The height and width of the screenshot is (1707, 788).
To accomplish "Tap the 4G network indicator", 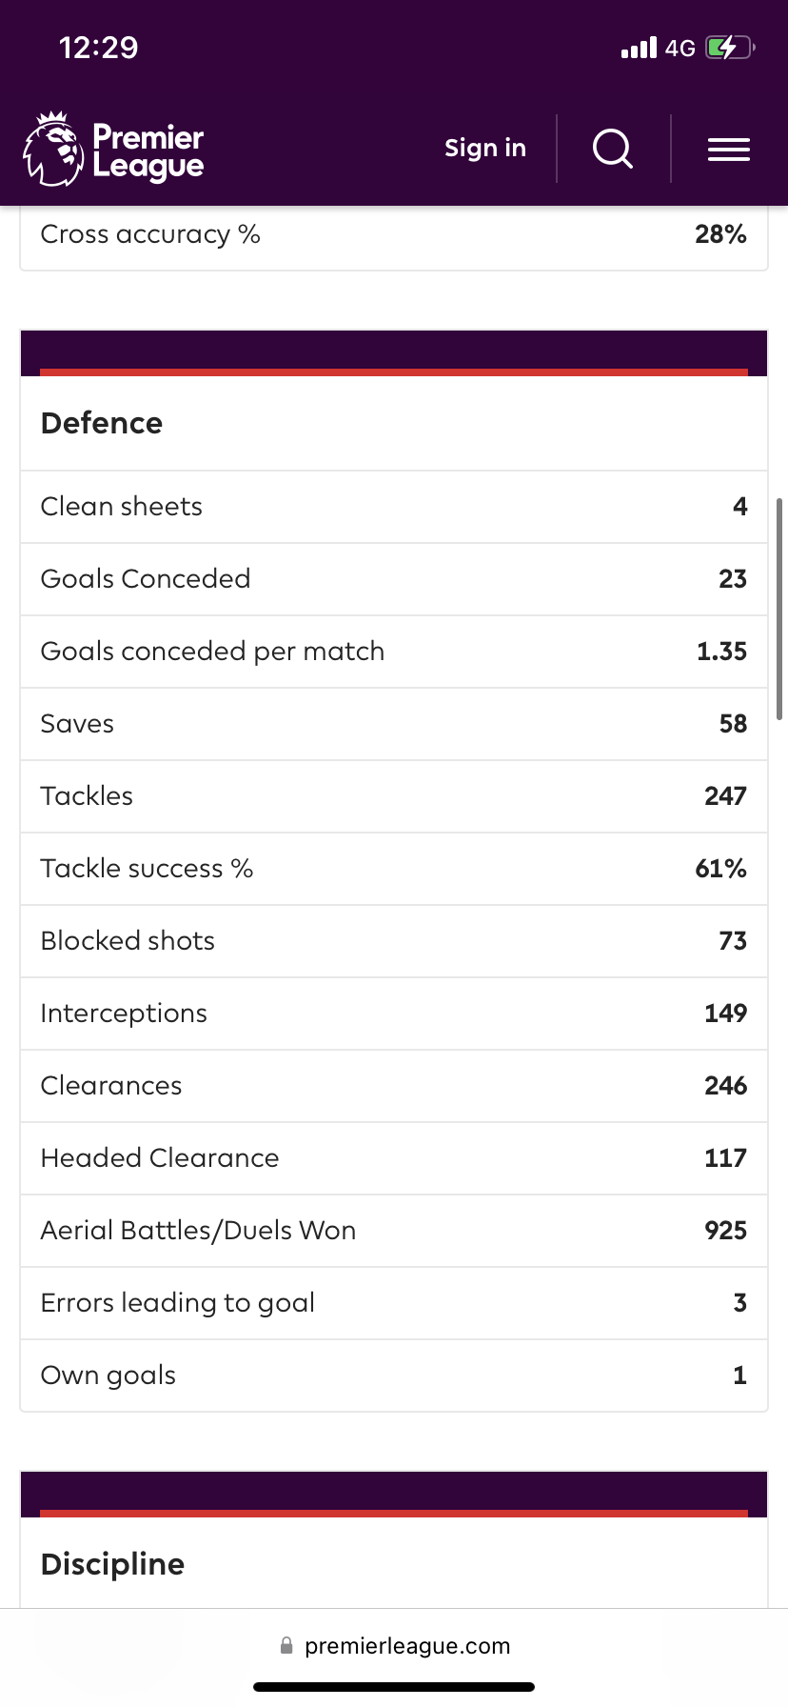I will tap(680, 49).
